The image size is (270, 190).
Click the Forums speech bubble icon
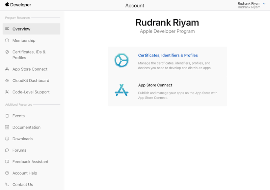7,150
